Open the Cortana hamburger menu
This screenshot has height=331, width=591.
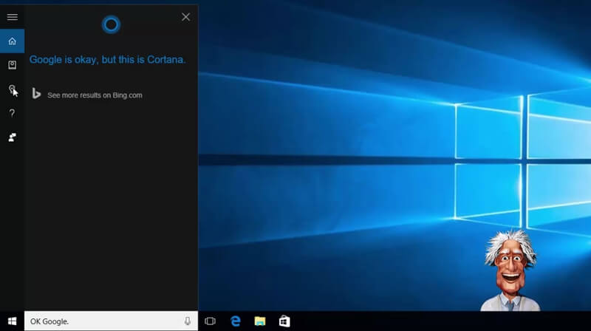pyautogui.click(x=12, y=17)
